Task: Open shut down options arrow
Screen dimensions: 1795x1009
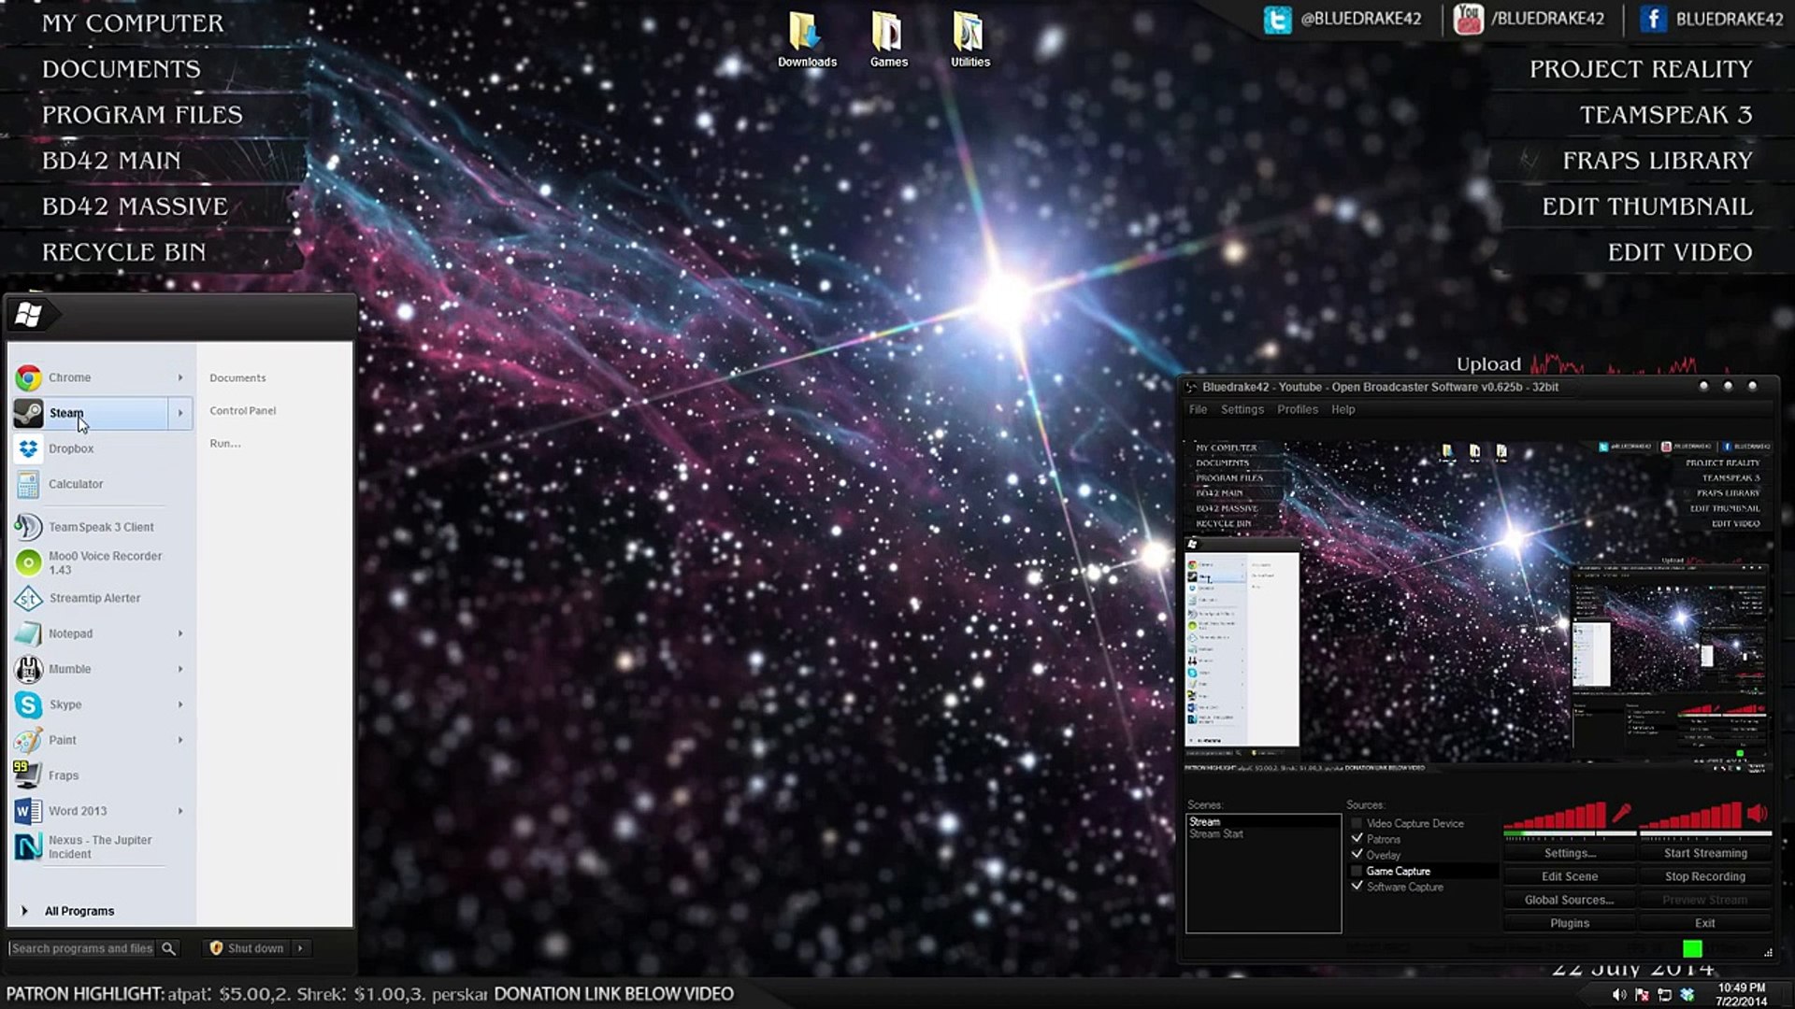Action: click(300, 948)
